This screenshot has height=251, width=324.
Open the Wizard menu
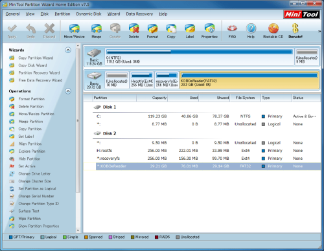113,14
